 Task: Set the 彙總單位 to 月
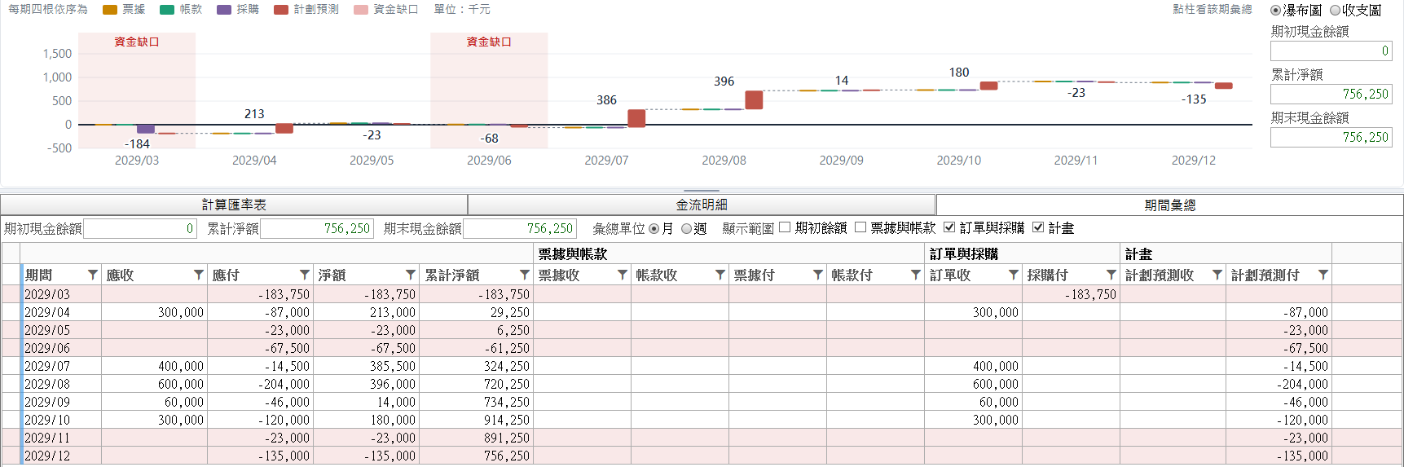[654, 229]
